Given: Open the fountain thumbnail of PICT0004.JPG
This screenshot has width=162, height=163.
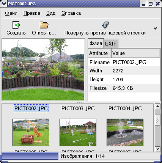Looking at the screenshot, I should 125,132.
